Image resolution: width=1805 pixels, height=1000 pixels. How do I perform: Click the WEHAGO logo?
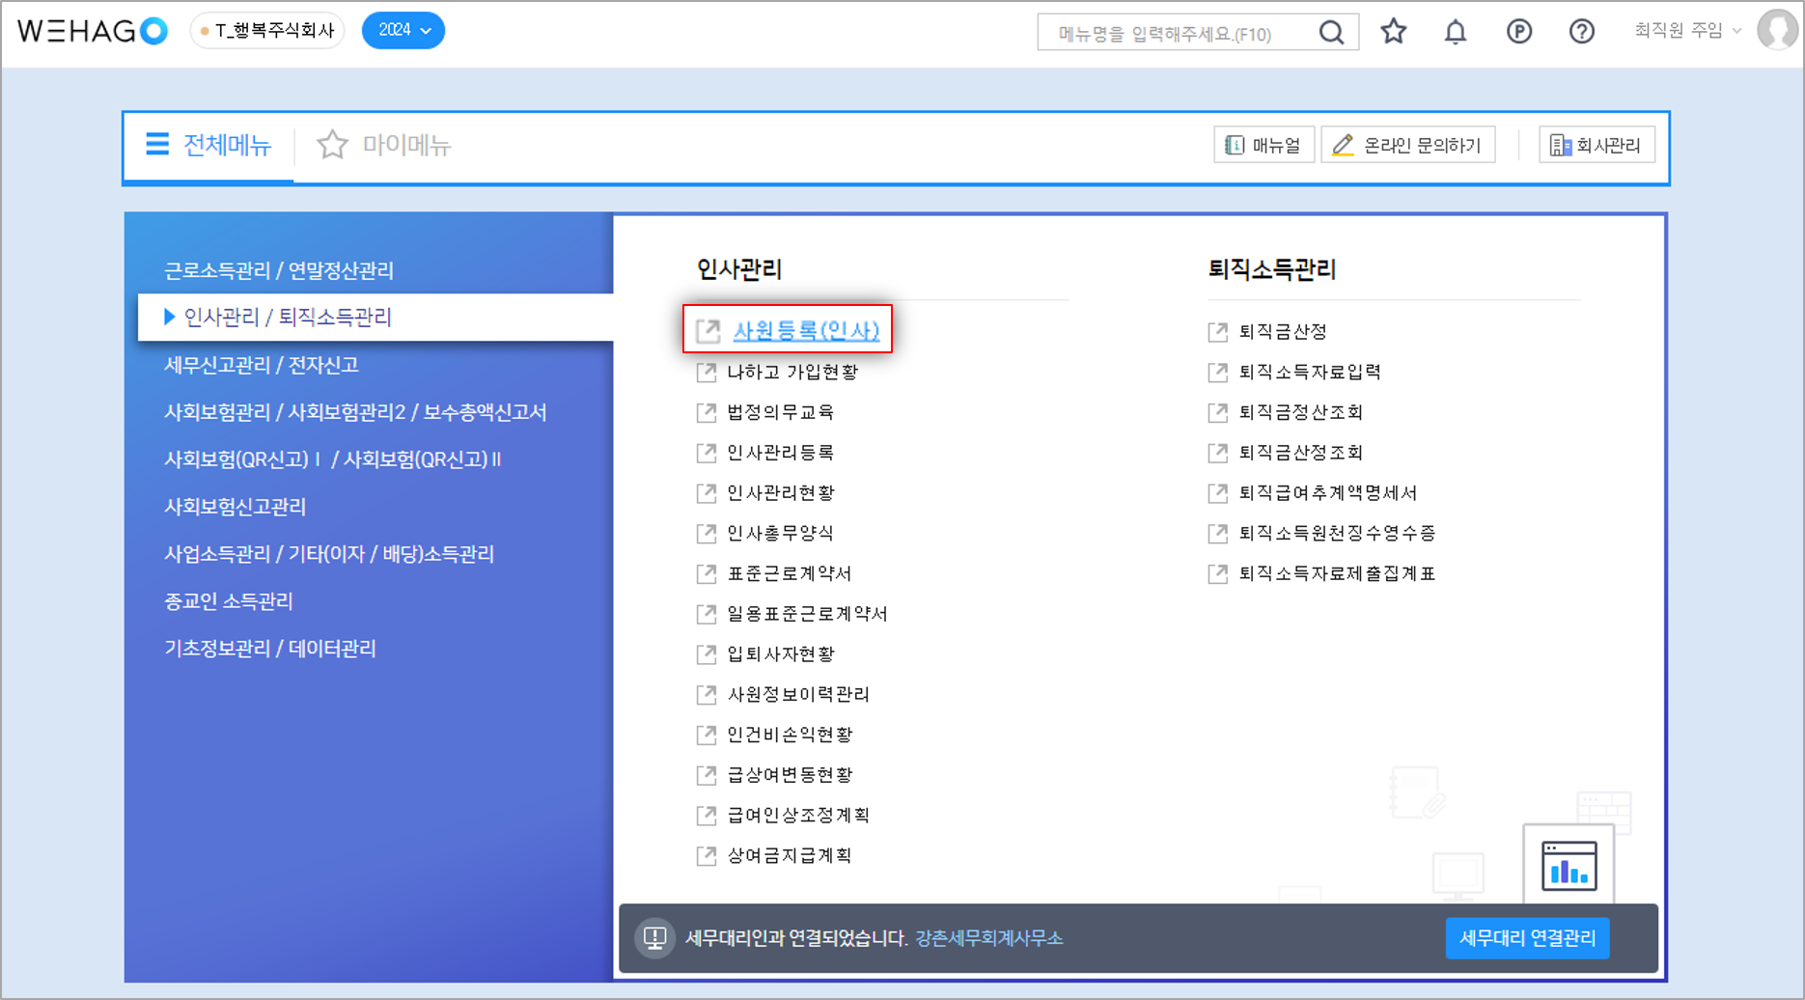coord(93,31)
